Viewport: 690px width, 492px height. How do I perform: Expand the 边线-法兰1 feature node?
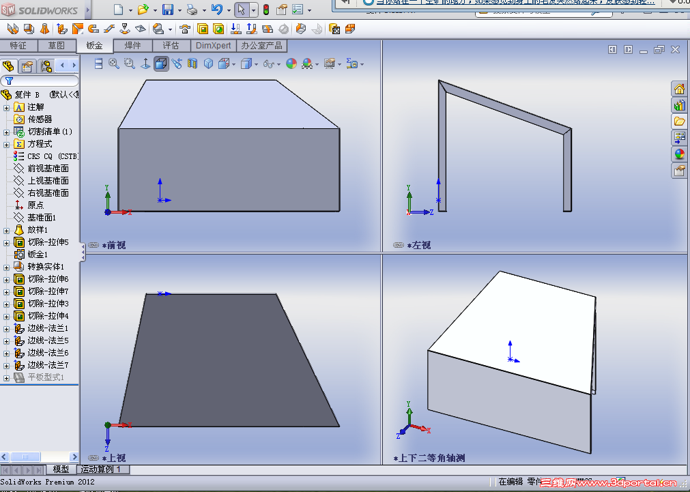6,328
